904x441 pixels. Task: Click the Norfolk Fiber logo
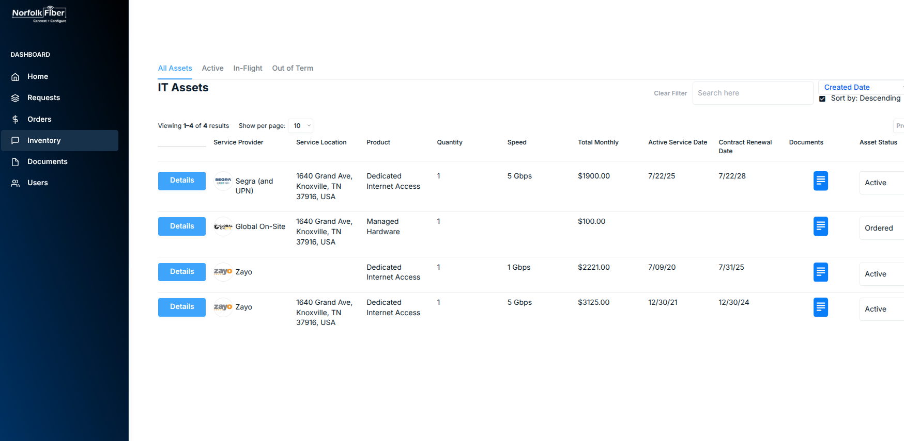point(39,14)
